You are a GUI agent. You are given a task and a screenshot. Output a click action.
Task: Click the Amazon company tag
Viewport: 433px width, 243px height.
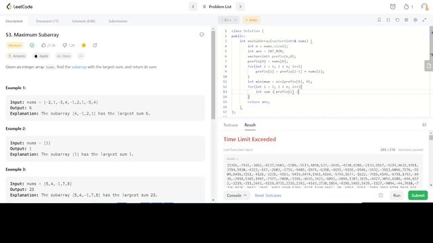(16, 56)
